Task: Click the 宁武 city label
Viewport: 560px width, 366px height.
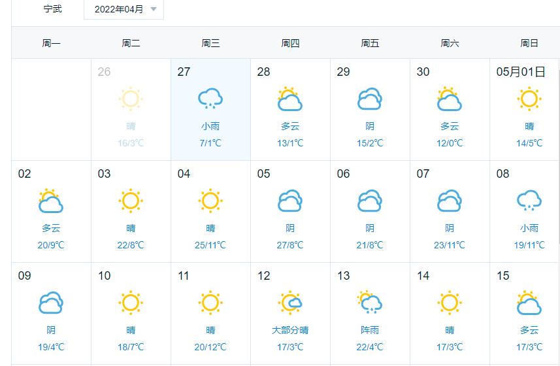Action: [52, 8]
